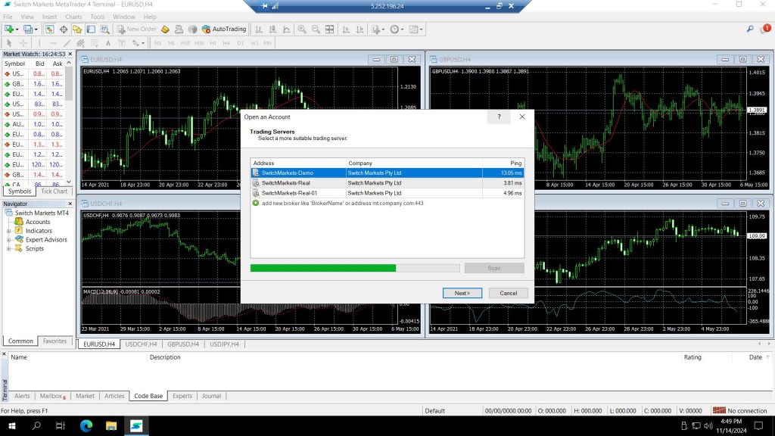Viewport: 775px width, 436px height.
Task: Click the search magnifier icon at top right
Action: [x=750, y=29]
